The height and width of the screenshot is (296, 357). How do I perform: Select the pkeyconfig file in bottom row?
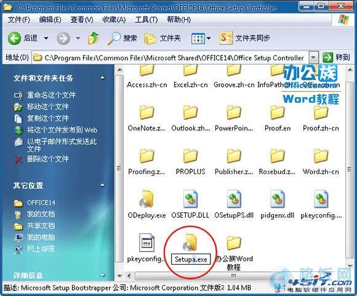click(146, 248)
